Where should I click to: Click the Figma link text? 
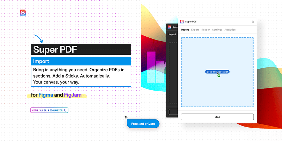(46, 95)
